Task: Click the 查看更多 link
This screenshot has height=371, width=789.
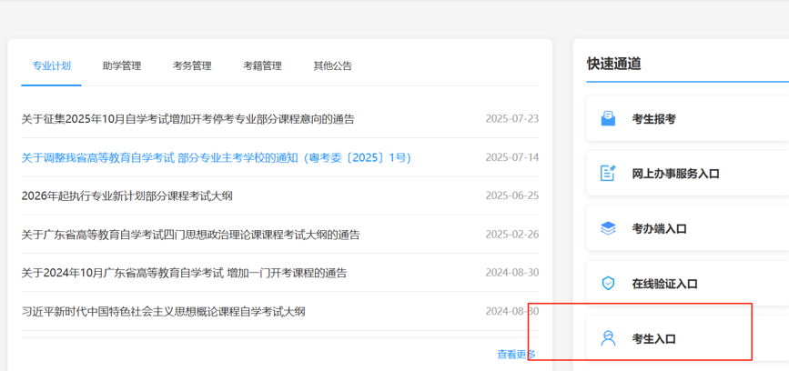Action: pos(516,355)
